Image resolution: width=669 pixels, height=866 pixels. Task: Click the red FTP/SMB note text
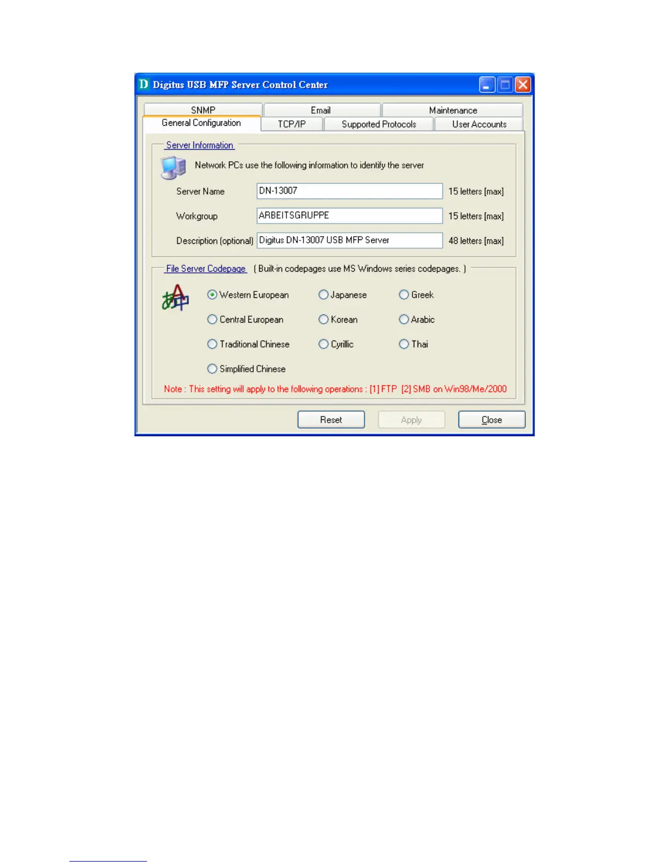point(336,389)
